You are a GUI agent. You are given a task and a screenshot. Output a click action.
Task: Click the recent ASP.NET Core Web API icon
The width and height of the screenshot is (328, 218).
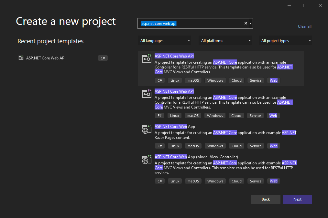[x=21, y=58]
